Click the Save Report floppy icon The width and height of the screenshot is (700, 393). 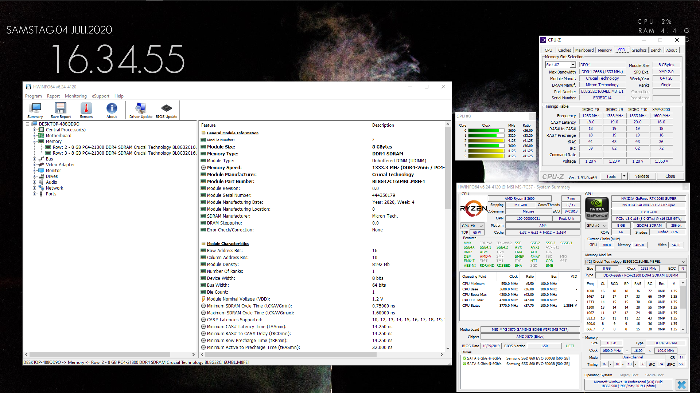(x=61, y=110)
